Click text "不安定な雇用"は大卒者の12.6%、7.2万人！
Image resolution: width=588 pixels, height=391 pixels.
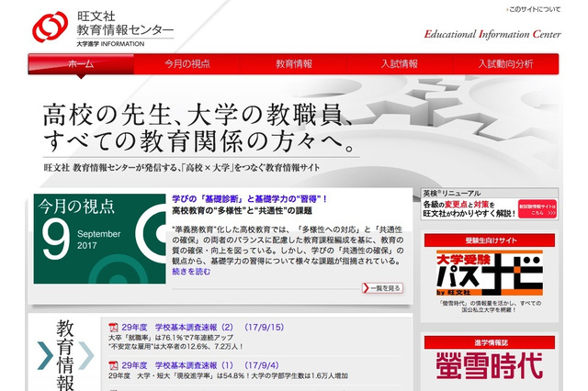pyautogui.click(x=175, y=347)
